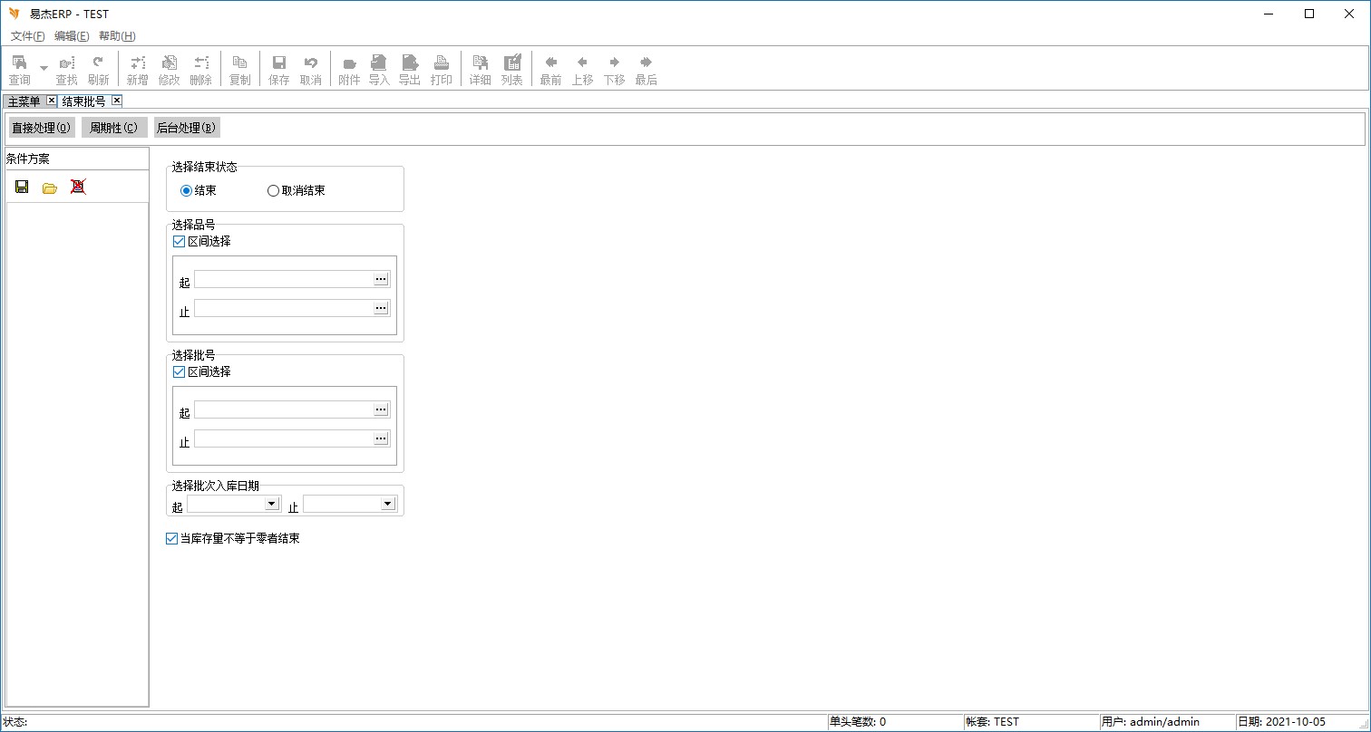
Task: Click the 后台处理(B) button
Action: [186, 128]
